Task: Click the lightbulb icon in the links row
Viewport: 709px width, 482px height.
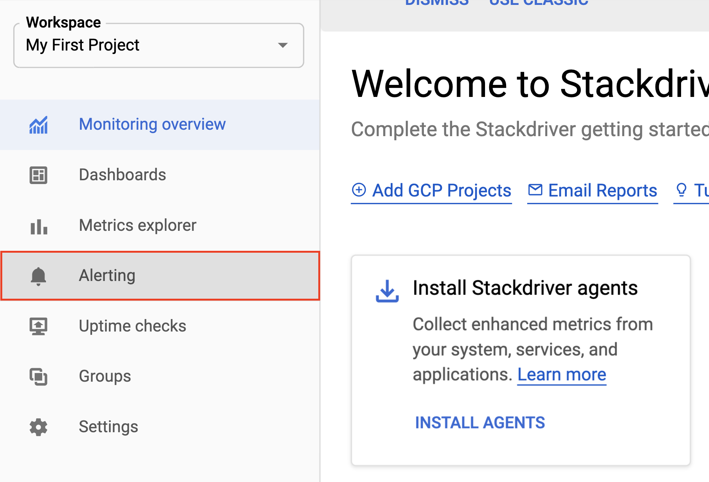Action: tap(681, 190)
